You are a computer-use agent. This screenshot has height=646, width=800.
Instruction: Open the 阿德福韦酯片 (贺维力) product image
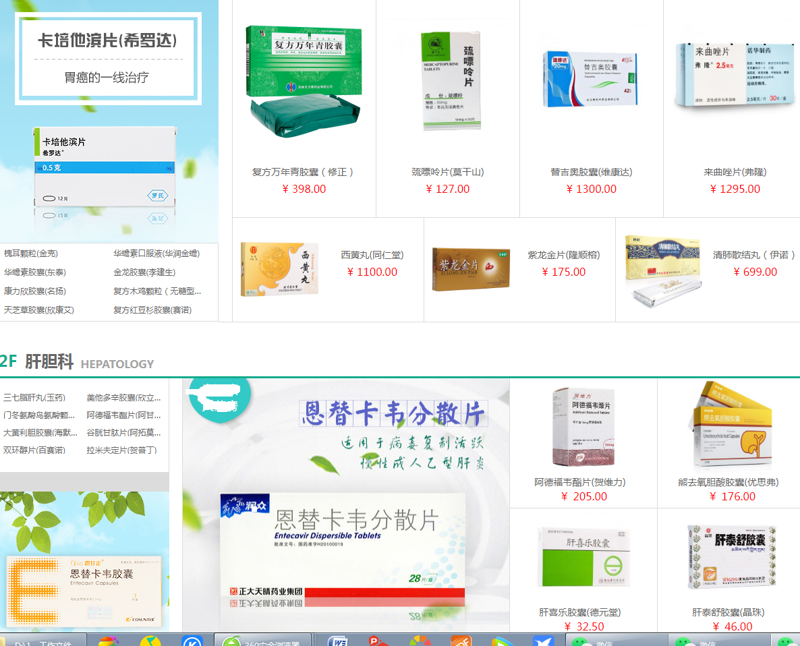(x=583, y=428)
